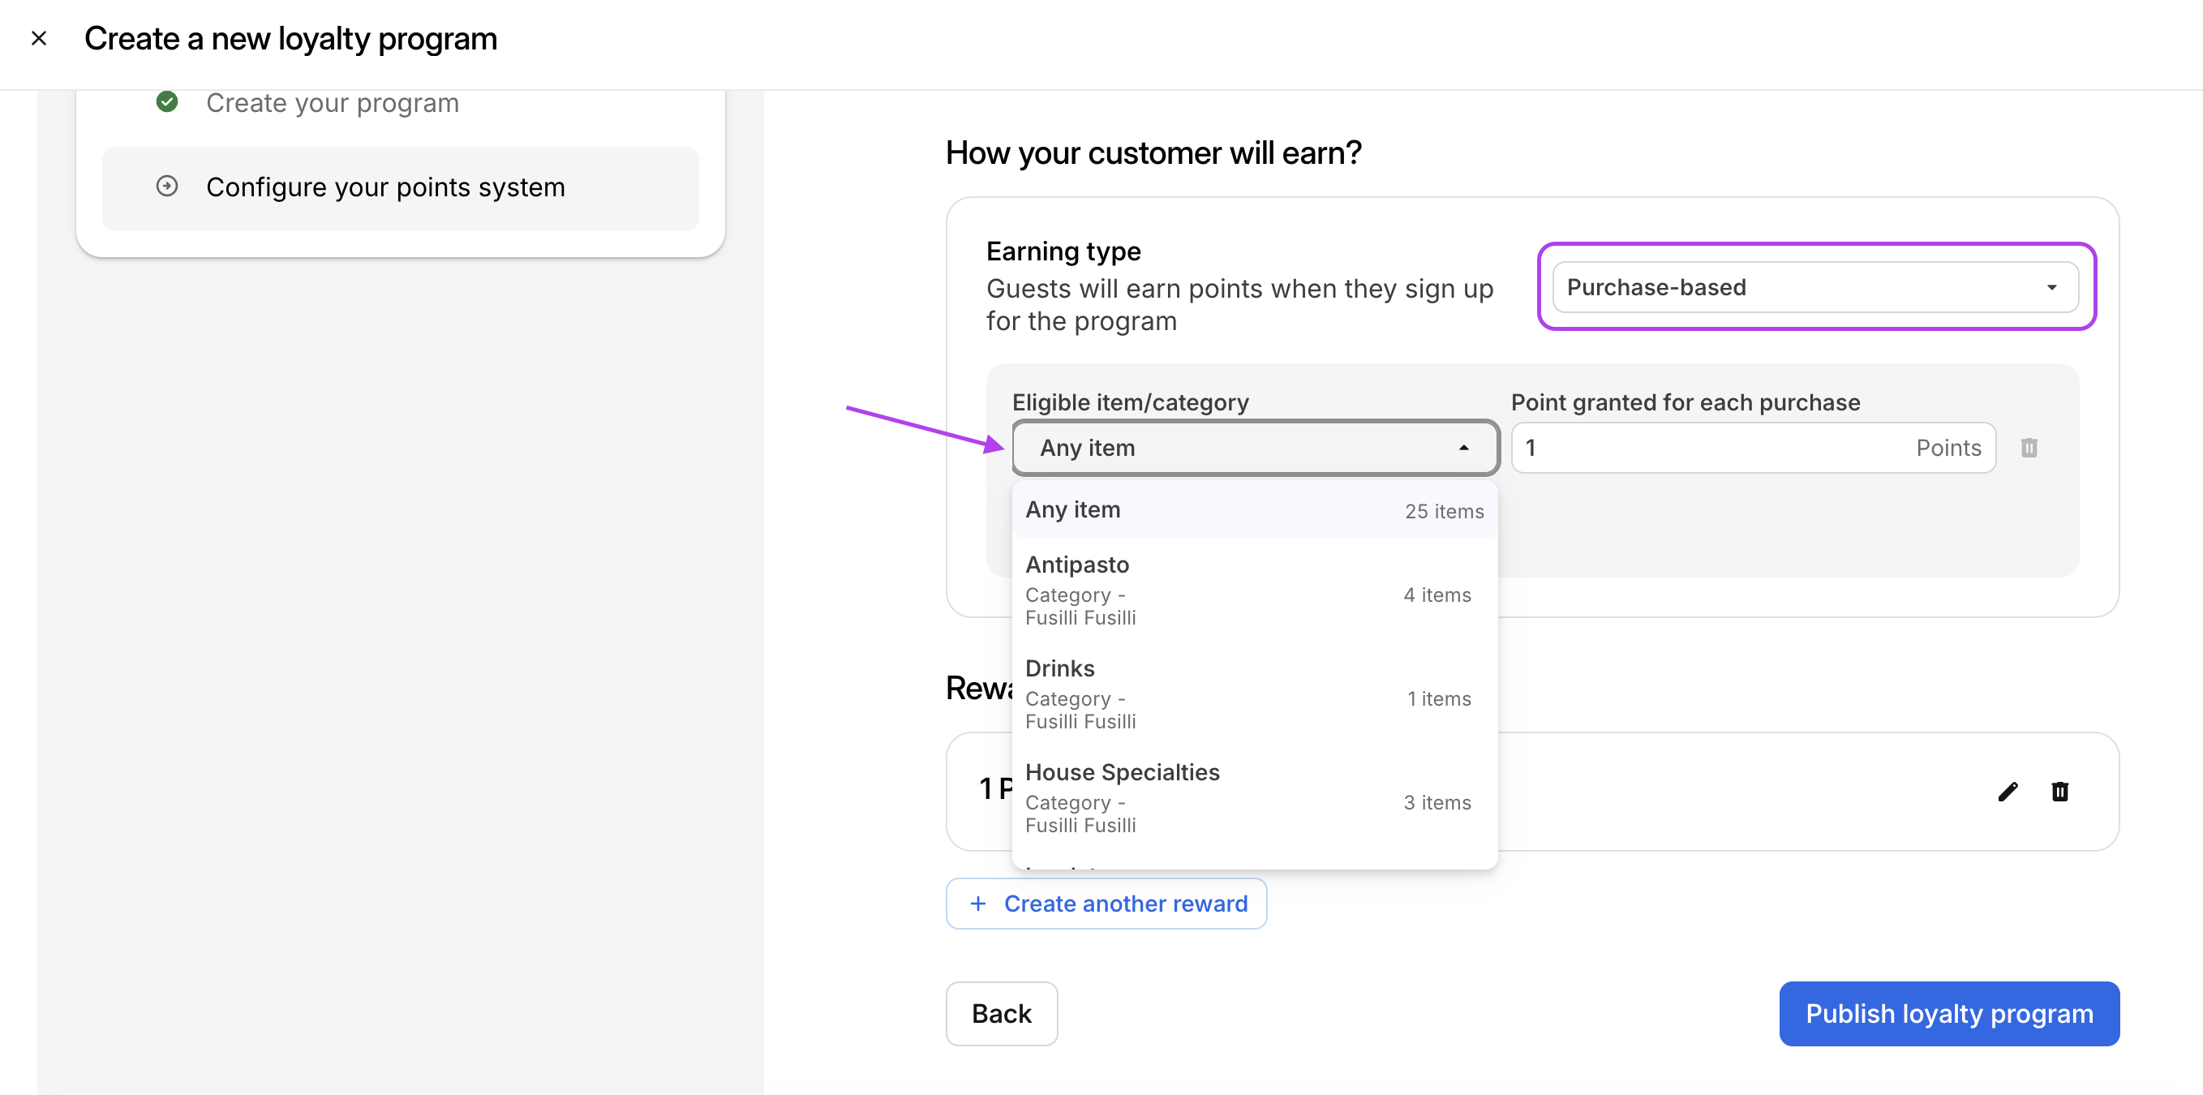Select Any item option with 25 items
Viewport: 2203px width, 1095px height.
[x=1254, y=510]
